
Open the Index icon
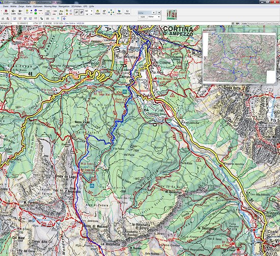click(x=119, y=12)
